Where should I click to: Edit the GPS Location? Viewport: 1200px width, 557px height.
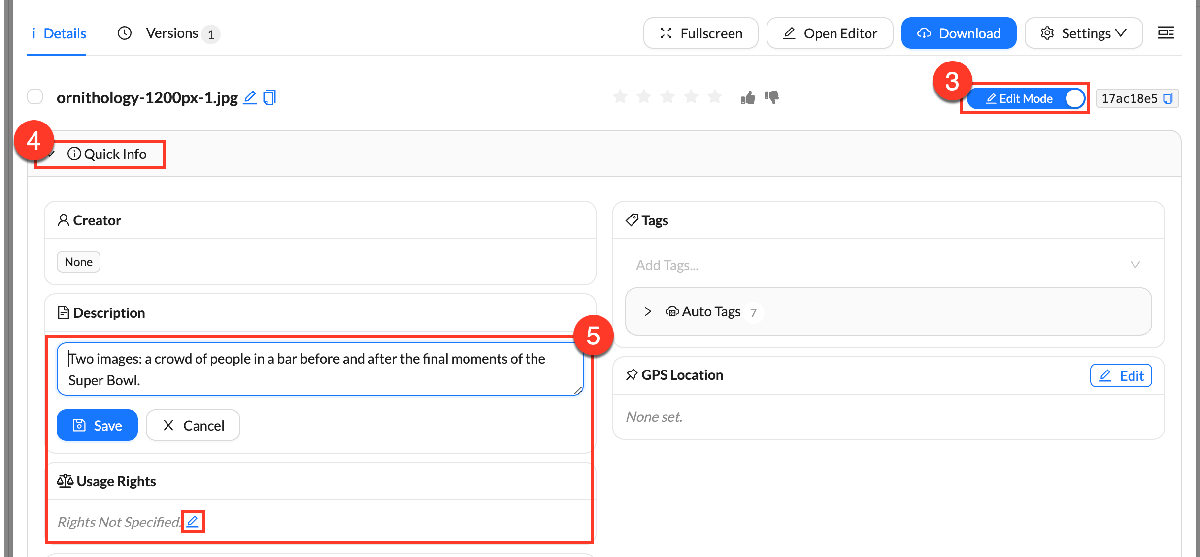click(1120, 375)
